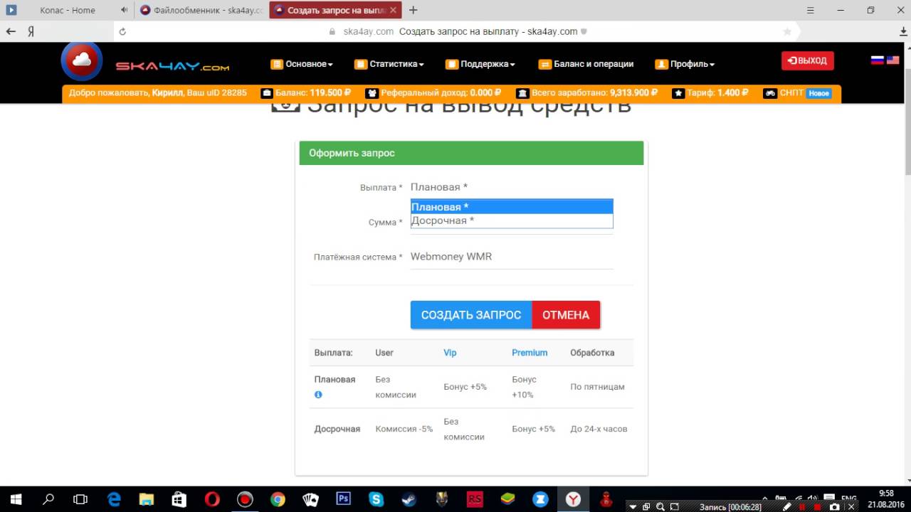Open Steam from taskbar

click(409, 499)
